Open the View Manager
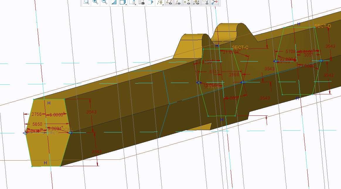 (141, 2)
